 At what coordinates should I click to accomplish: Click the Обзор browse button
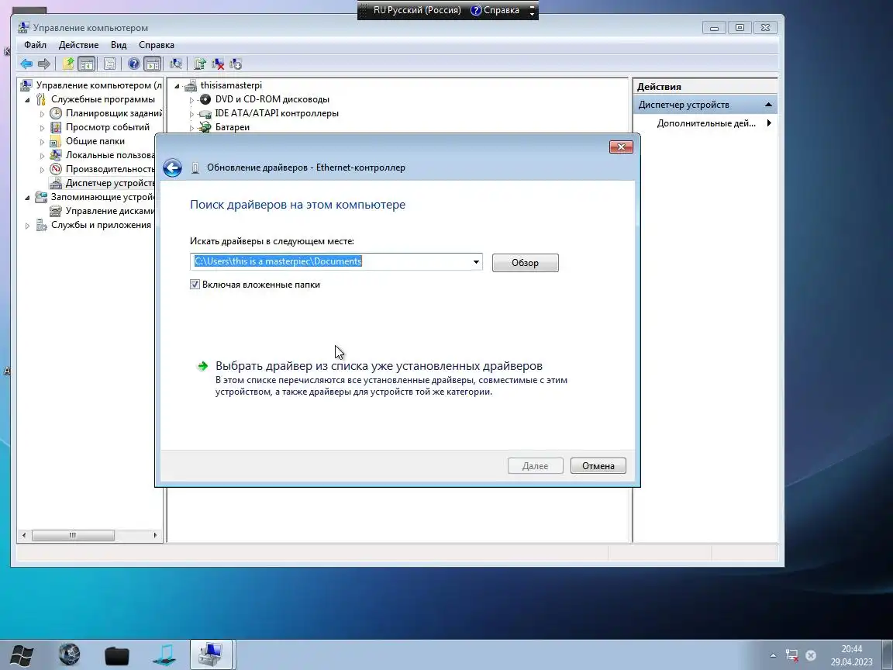click(x=525, y=263)
